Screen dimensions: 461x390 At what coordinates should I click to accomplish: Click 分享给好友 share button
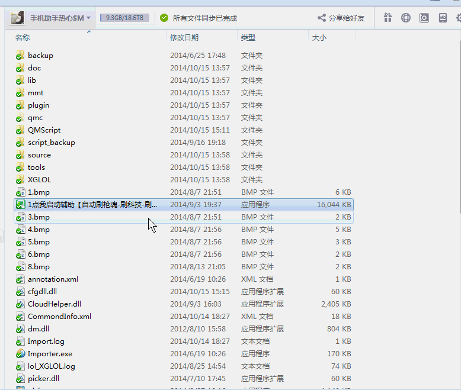pyautogui.click(x=341, y=18)
